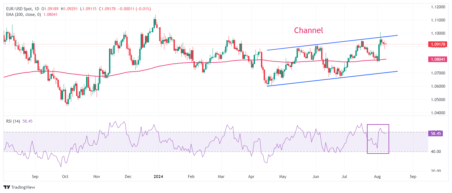
Task: Click the 1.12000 price scale level
Action: coord(438,7)
